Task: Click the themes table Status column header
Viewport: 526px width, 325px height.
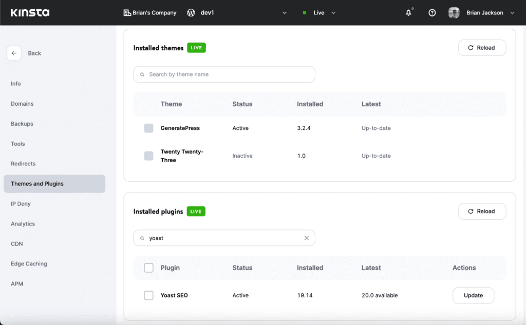Action: pyautogui.click(x=242, y=104)
